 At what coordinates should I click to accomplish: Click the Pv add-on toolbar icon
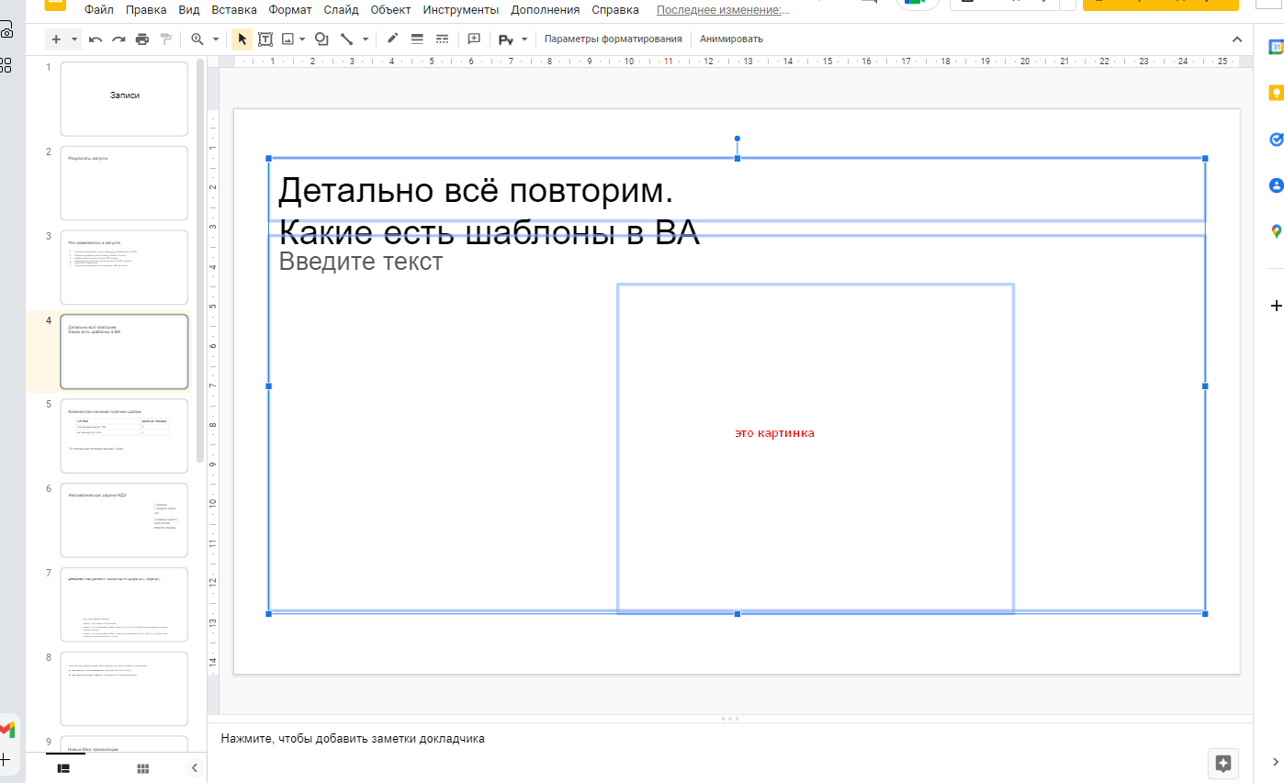pyautogui.click(x=506, y=39)
